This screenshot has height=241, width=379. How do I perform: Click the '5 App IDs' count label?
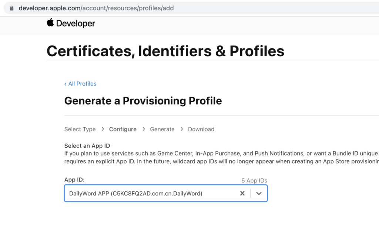click(x=254, y=181)
